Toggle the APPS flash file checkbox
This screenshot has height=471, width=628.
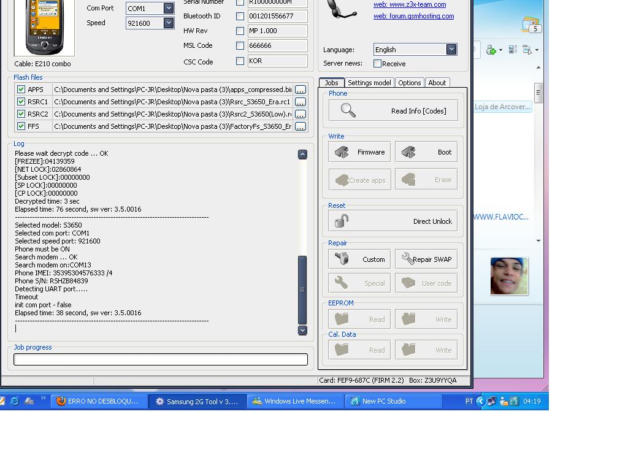[21, 90]
